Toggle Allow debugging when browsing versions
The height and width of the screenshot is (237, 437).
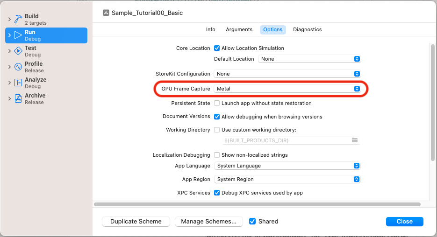217,117
